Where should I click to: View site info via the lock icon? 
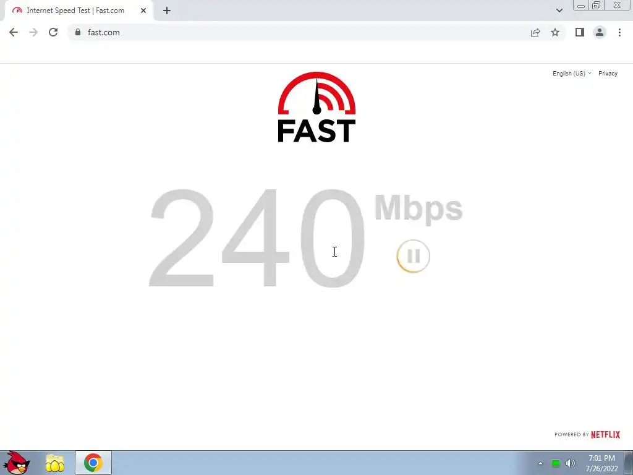[78, 32]
